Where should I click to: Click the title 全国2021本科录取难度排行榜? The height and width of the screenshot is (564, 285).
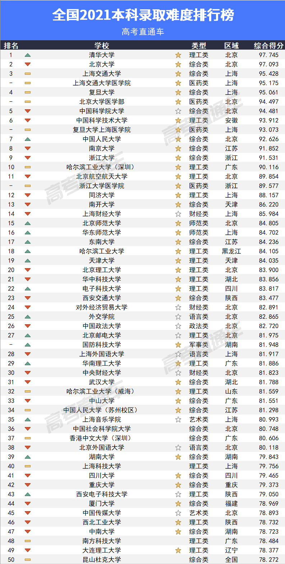(x=143, y=15)
